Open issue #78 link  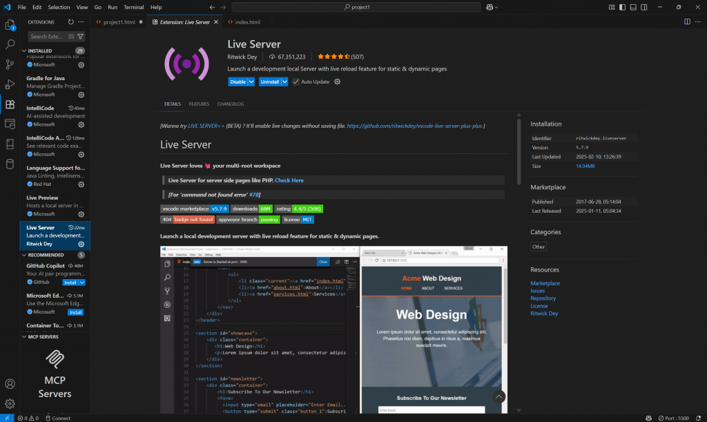[x=254, y=195]
